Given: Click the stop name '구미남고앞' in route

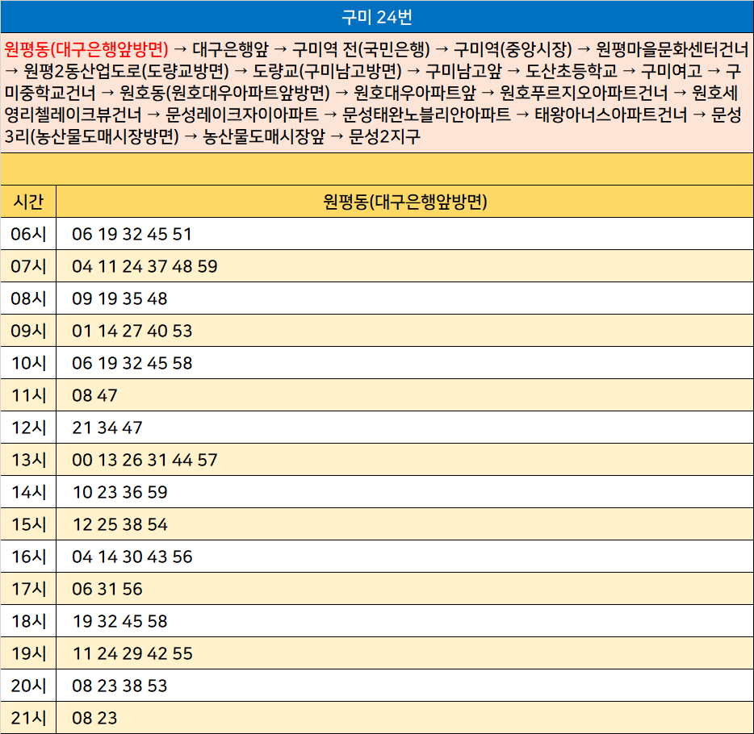Looking at the screenshot, I should (x=463, y=71).
